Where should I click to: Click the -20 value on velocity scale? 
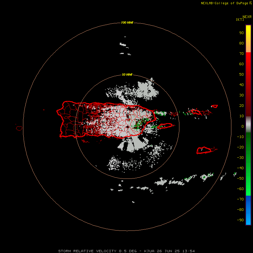point(240,147)
